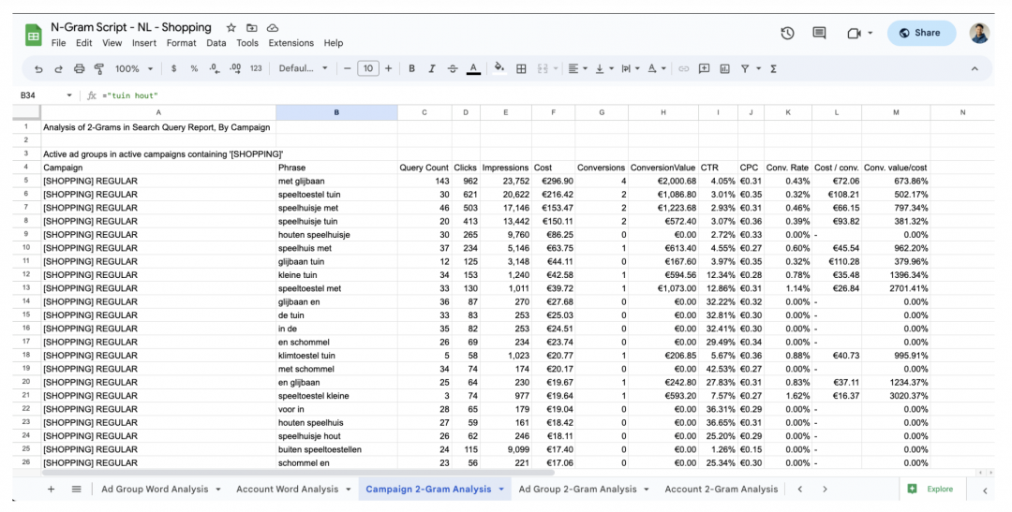
Task: Increase font size with plus button
Action: tap(389, 69)
